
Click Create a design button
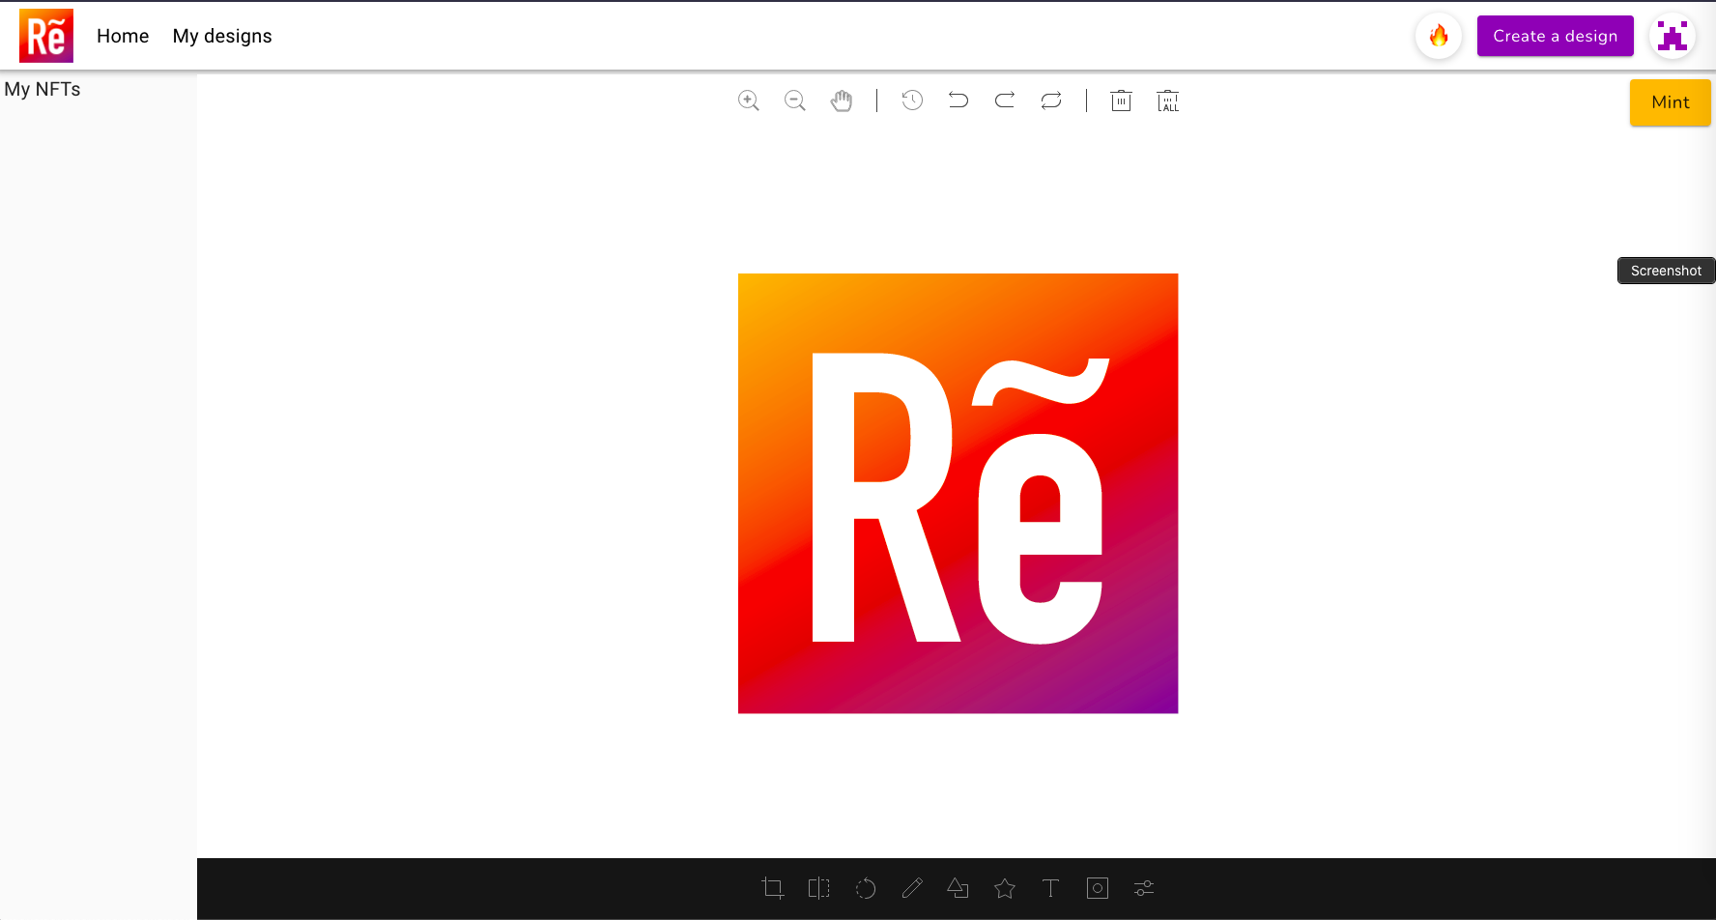click(1555, 36)
